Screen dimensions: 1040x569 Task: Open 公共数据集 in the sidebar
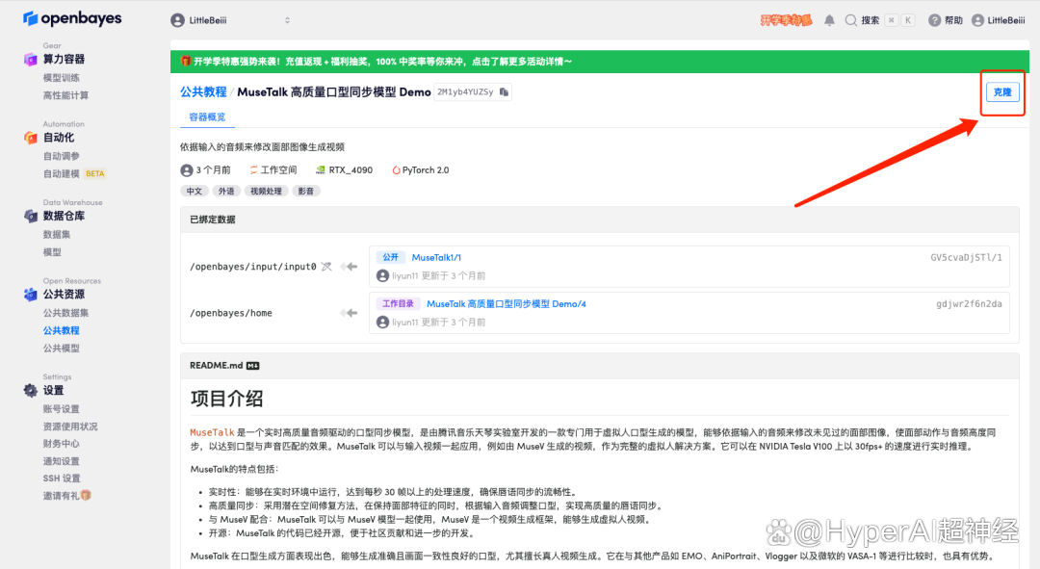click(x=65, y=312)
